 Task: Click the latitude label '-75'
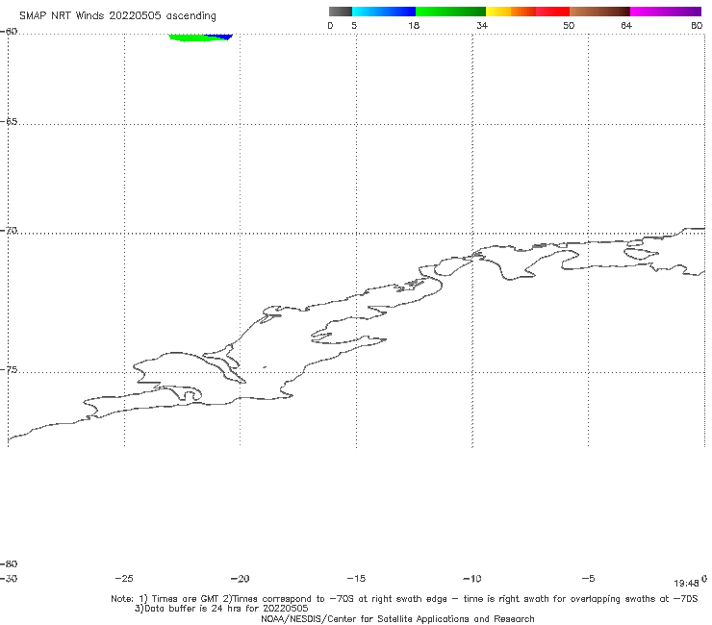[9, 370]
